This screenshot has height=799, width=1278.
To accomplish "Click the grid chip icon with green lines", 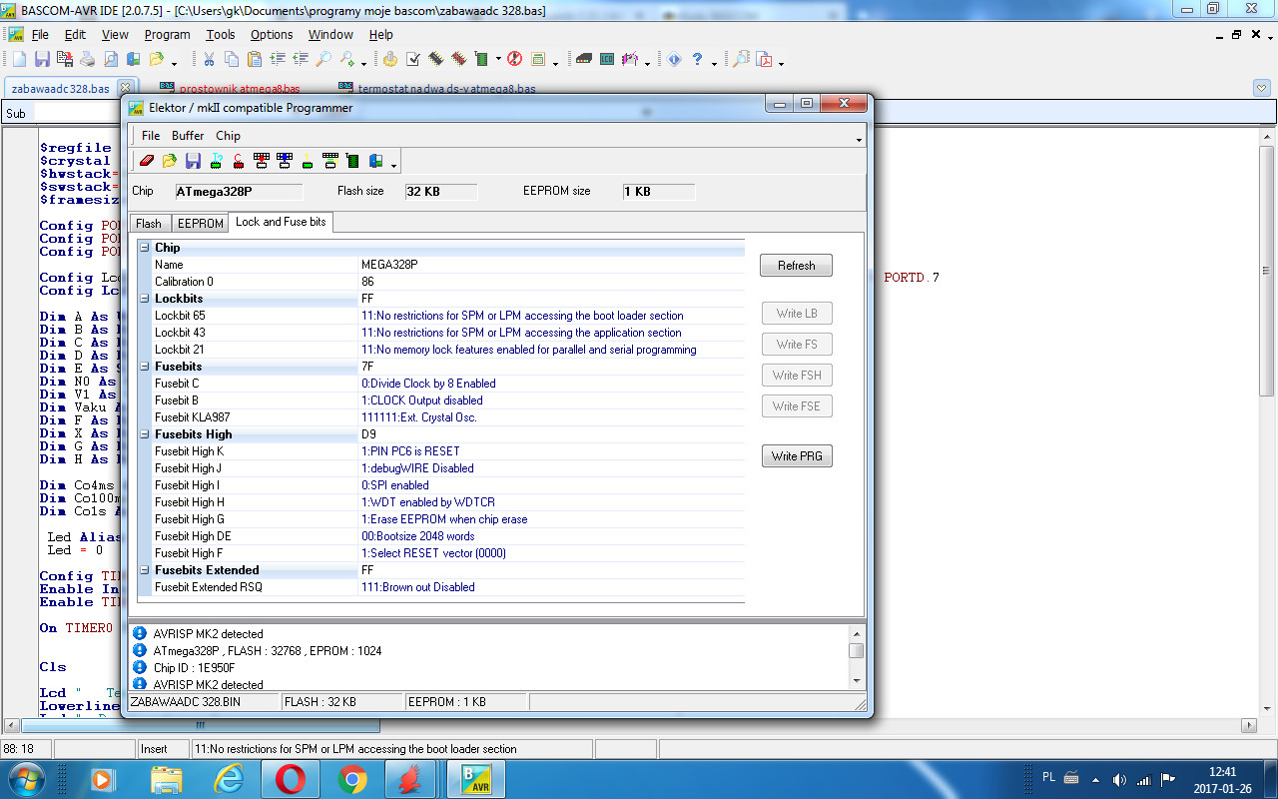I will [330, 161].
